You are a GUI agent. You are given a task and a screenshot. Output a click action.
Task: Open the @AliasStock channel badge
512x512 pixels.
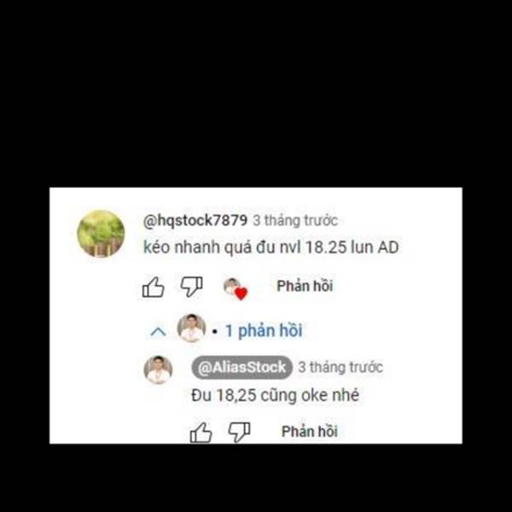242,367
